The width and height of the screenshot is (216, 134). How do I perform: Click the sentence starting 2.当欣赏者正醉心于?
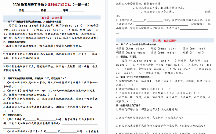click(x=50, y=56)
